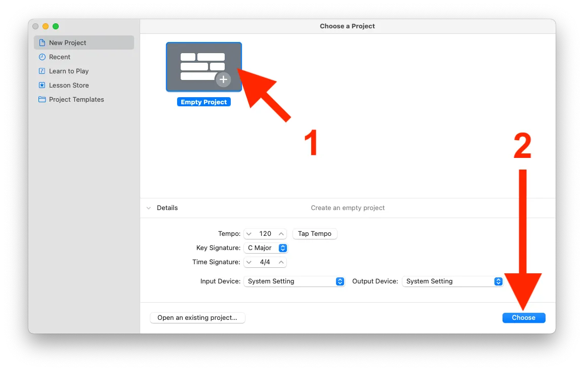This screenshot has height=371, width=584.
Task: Open the Key Signature dropdown
Action: (283, 248)
